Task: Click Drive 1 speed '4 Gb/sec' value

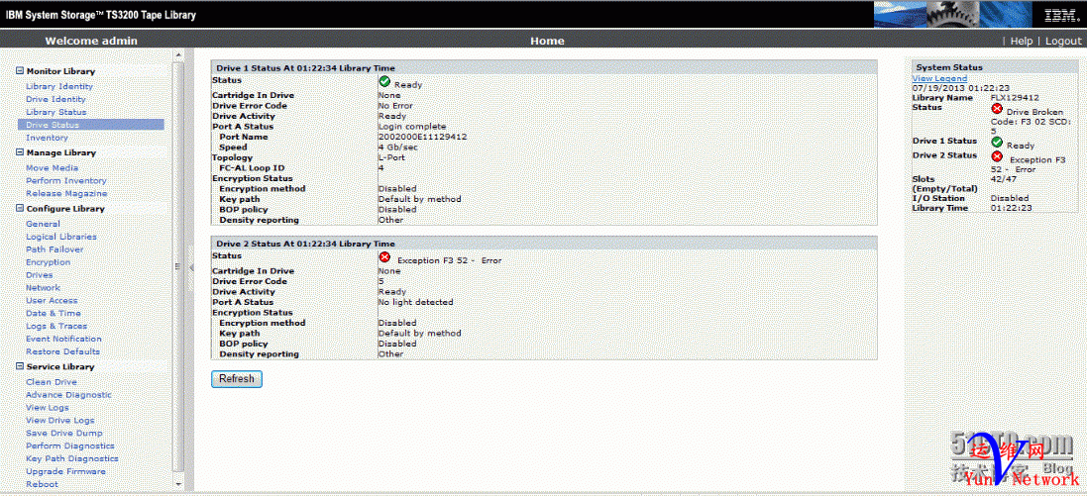Action: click(x=398, y=147)
